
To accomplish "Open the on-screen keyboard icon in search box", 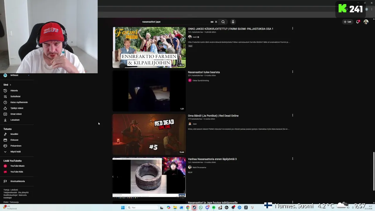I will click(212, 22).
